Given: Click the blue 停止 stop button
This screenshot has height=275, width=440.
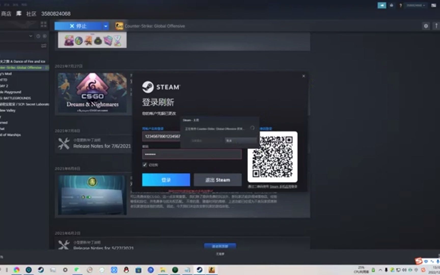Looking at the screenshot, I should tap(78, 26).
